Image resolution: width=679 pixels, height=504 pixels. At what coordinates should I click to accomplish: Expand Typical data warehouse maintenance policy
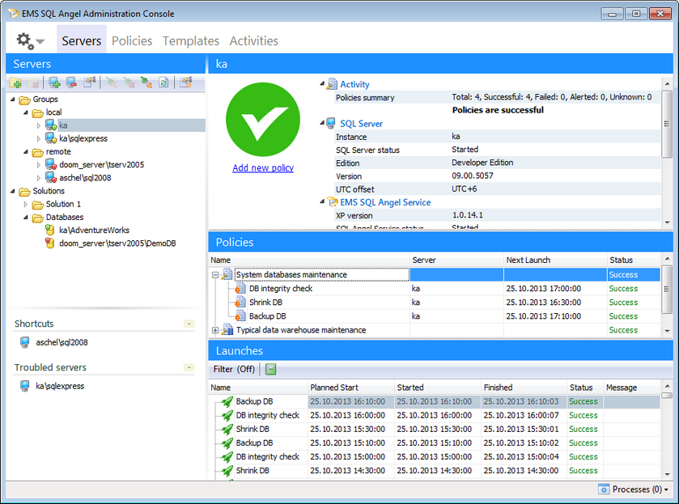click(215, 330)
